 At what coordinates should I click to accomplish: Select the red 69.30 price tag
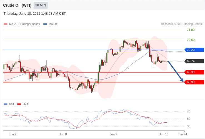tap(194, 72)
